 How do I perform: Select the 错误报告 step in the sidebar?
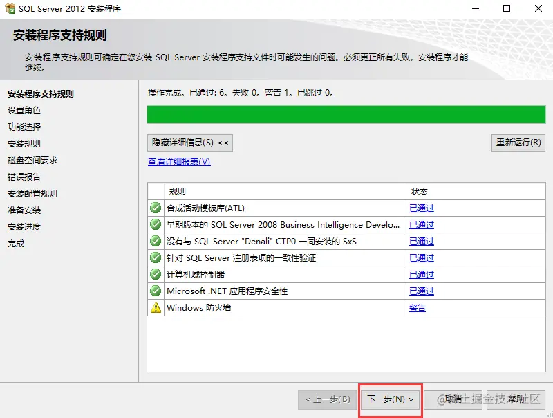click(x=24, y=176)
